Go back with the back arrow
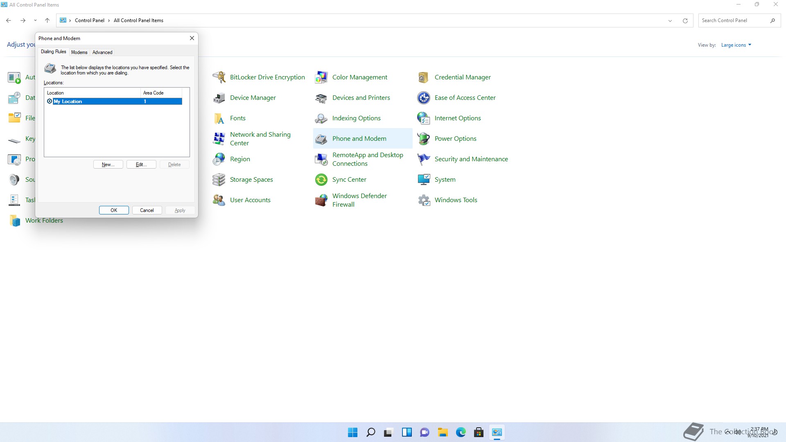The image size is (786, 442). 9,20
